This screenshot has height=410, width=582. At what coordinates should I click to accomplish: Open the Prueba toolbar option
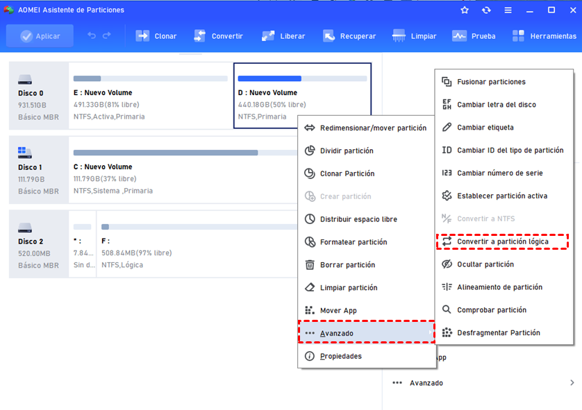click(x=474, y=36)
